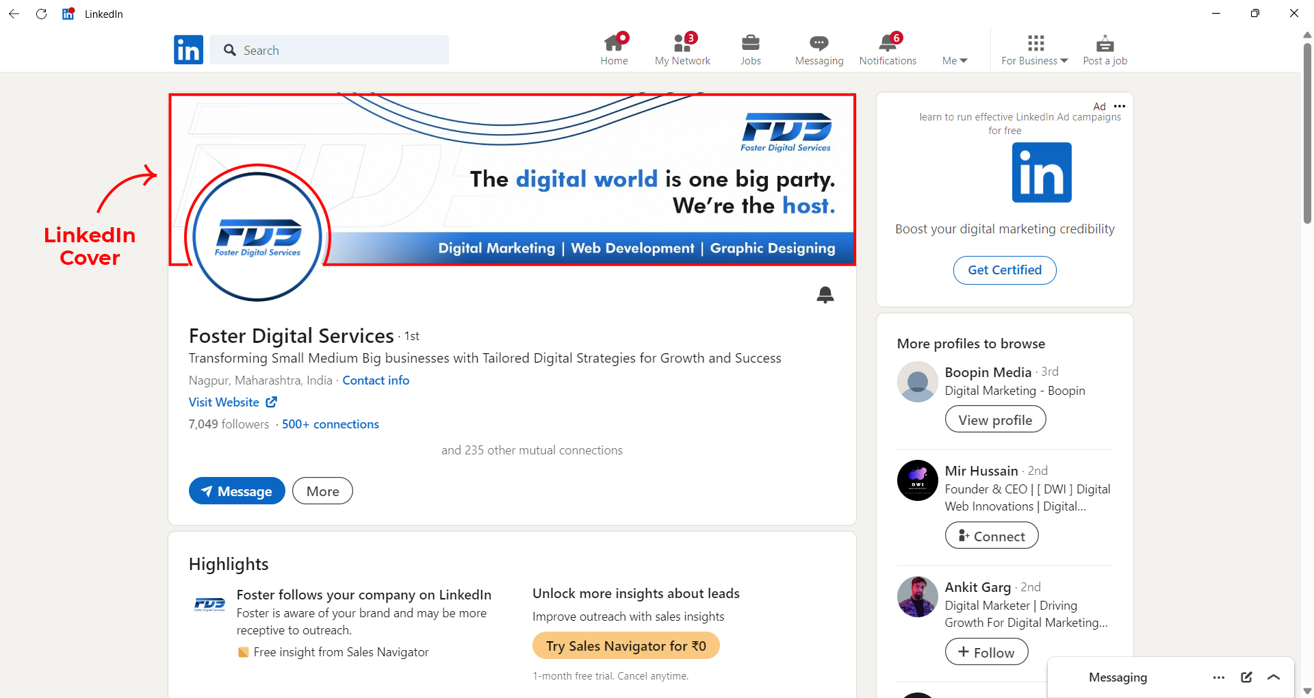Open the Contact info link
The height and width of the screenshot is (698, 1314).
point(376,380)
